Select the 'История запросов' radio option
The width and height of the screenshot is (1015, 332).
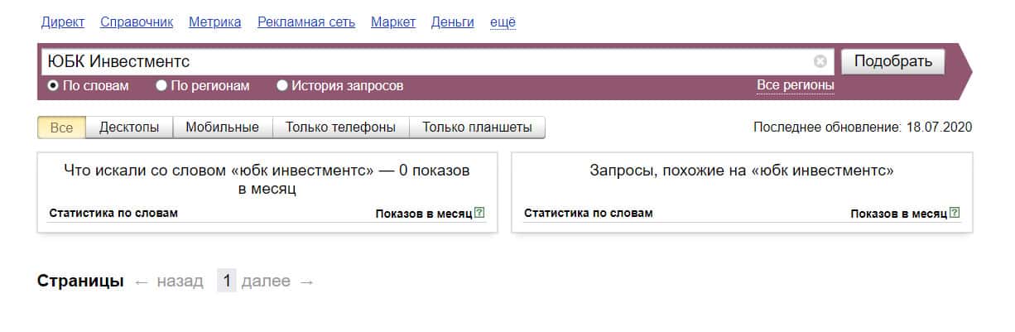click(282, 85)
